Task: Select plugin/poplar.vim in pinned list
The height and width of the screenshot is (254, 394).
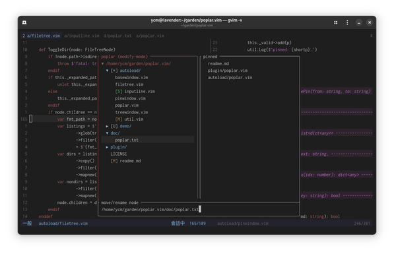Action: click(x=228, y=71)
